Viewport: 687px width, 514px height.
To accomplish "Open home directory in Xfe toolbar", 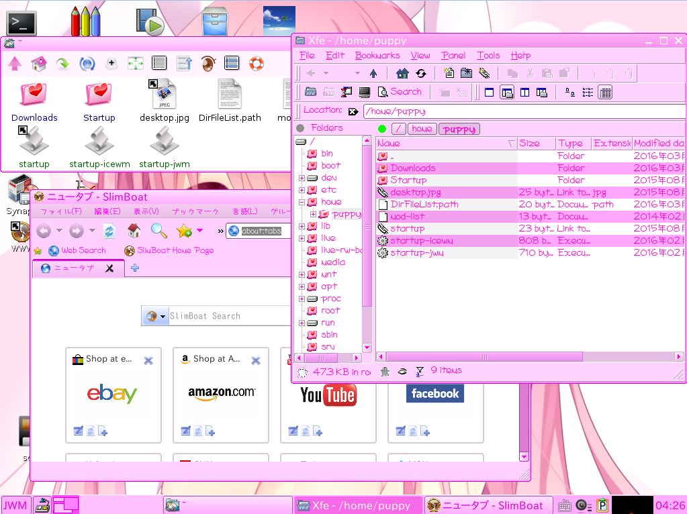I will pyautogui.click(x=402, y=73).
